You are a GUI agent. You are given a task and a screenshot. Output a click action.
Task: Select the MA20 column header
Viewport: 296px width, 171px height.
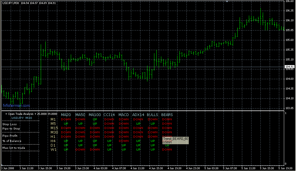66,115
